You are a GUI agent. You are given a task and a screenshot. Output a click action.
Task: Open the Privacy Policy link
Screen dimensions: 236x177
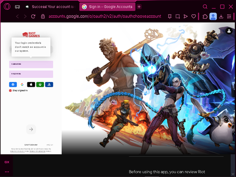pyautogui.click(x=17, y=152)
